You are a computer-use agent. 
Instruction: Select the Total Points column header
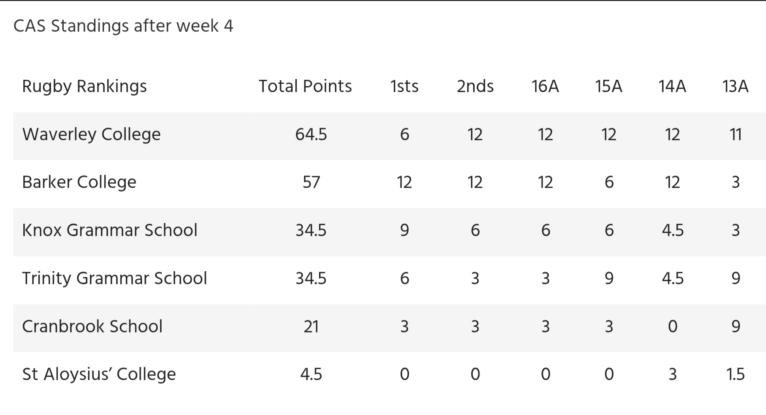(x=305, y=86)
